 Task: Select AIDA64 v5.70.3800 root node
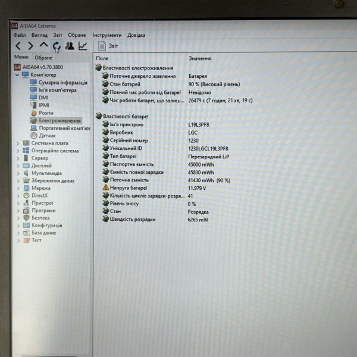(x=39, y=67)
